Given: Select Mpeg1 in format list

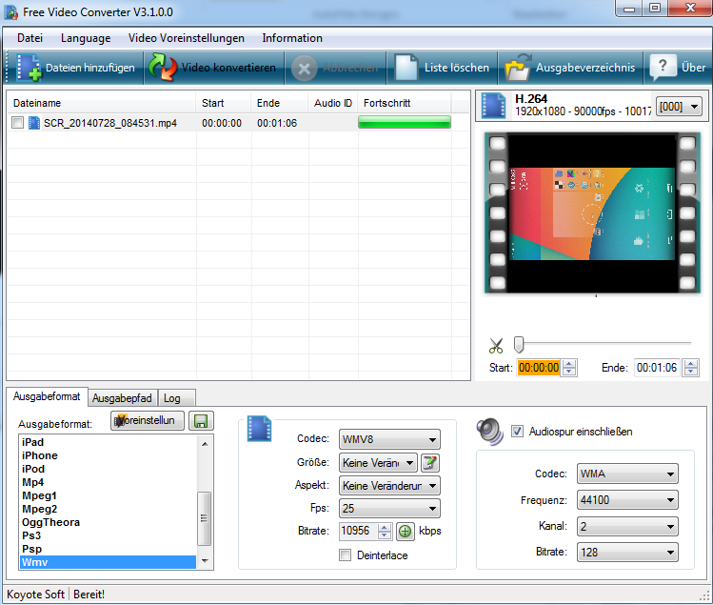Looking at the screenshot, I should (x=108, y=495).
